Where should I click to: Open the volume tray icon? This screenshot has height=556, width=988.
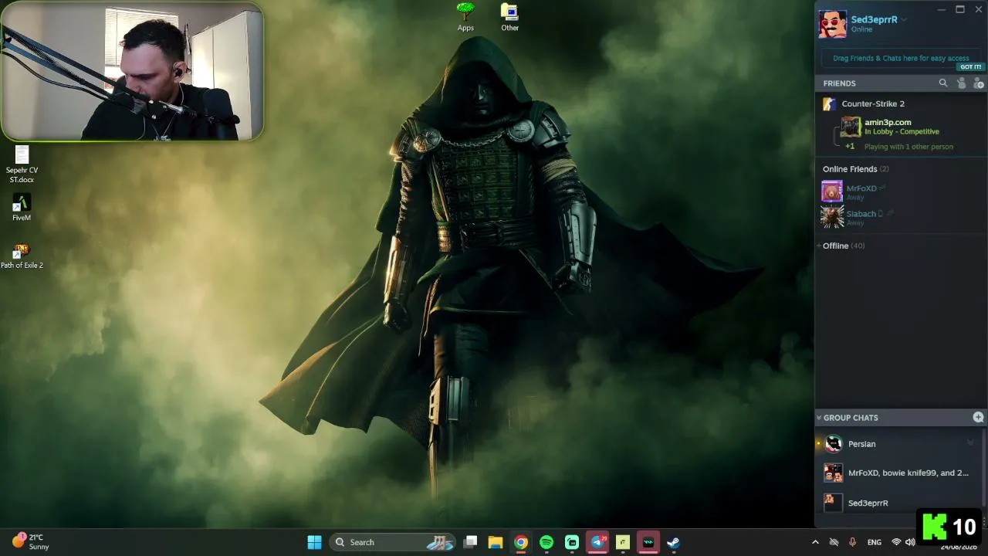click(910, 542)
